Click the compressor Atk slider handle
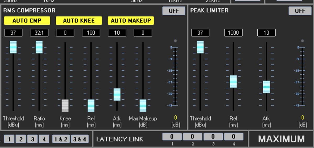This screenshot has width=314, height=148. click(117, 94)
